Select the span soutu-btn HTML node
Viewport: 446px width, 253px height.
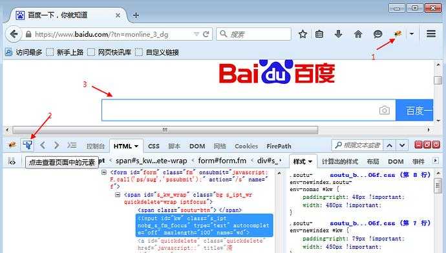click(x=190, y=210)
